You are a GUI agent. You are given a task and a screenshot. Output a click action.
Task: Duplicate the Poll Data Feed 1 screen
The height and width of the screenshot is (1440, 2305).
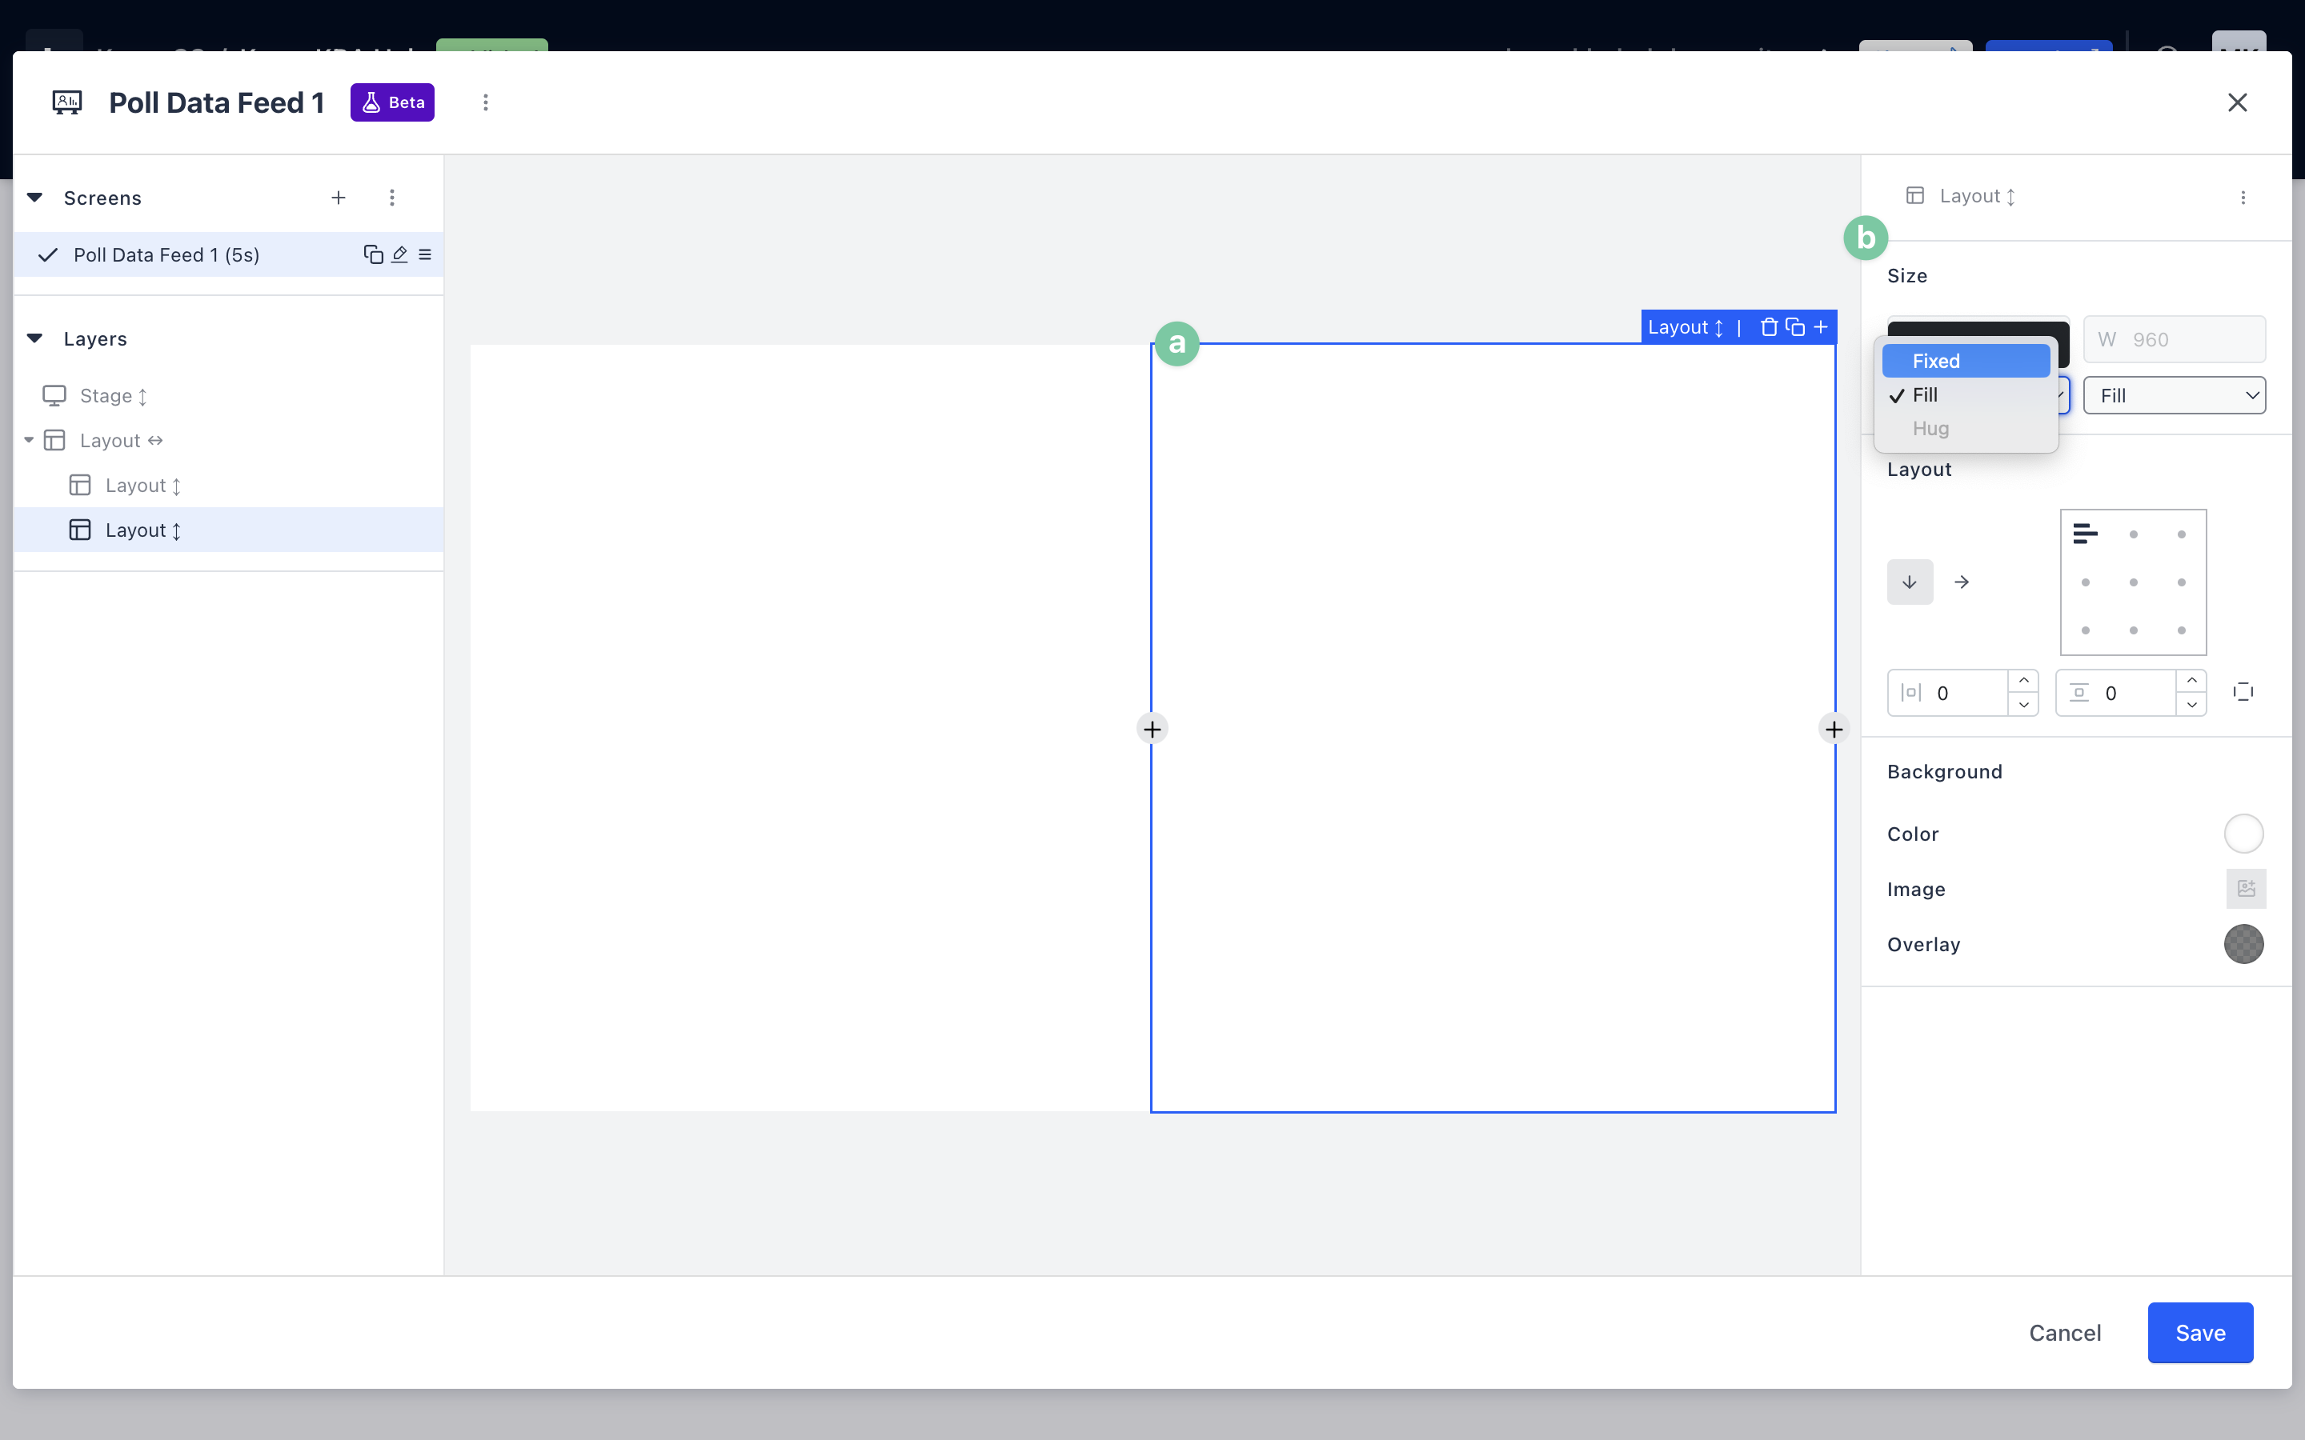[372, 254]
